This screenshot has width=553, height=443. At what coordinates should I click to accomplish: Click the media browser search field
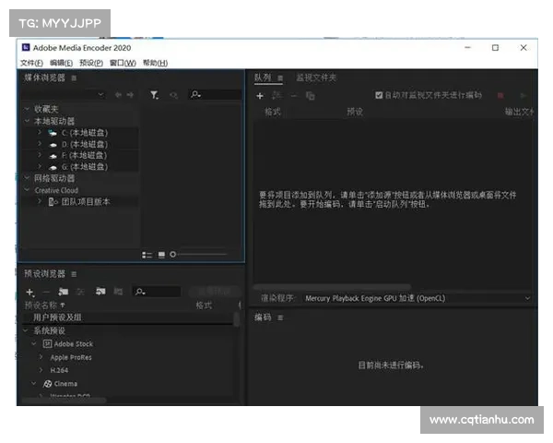(x=215, y=95)
